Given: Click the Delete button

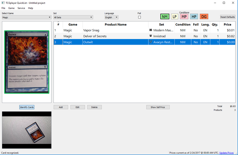Looking at the screenshot, I should pos(94,107).
